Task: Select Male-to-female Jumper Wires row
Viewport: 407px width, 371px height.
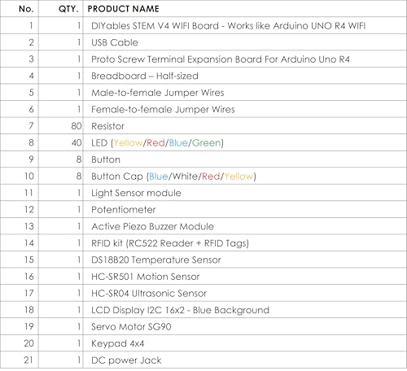Action: click(203, 93)
